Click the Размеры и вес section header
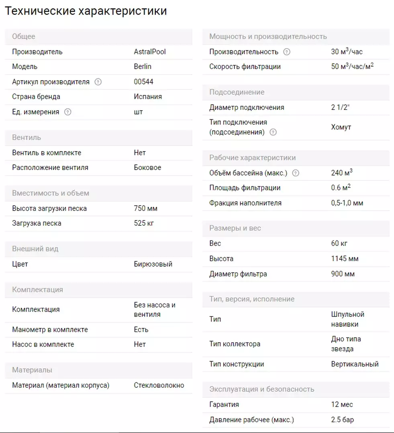The image size is (394, 433). coord(296,228)
